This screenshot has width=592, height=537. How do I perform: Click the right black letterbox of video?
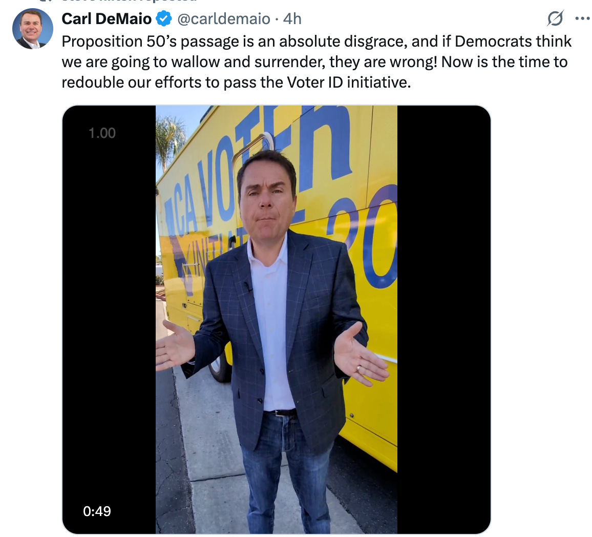tap(443, 319)
